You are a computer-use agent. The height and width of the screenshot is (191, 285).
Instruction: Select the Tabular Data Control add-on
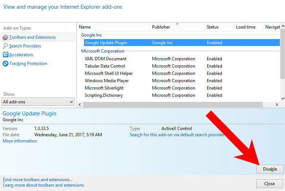tap(105, 66)
